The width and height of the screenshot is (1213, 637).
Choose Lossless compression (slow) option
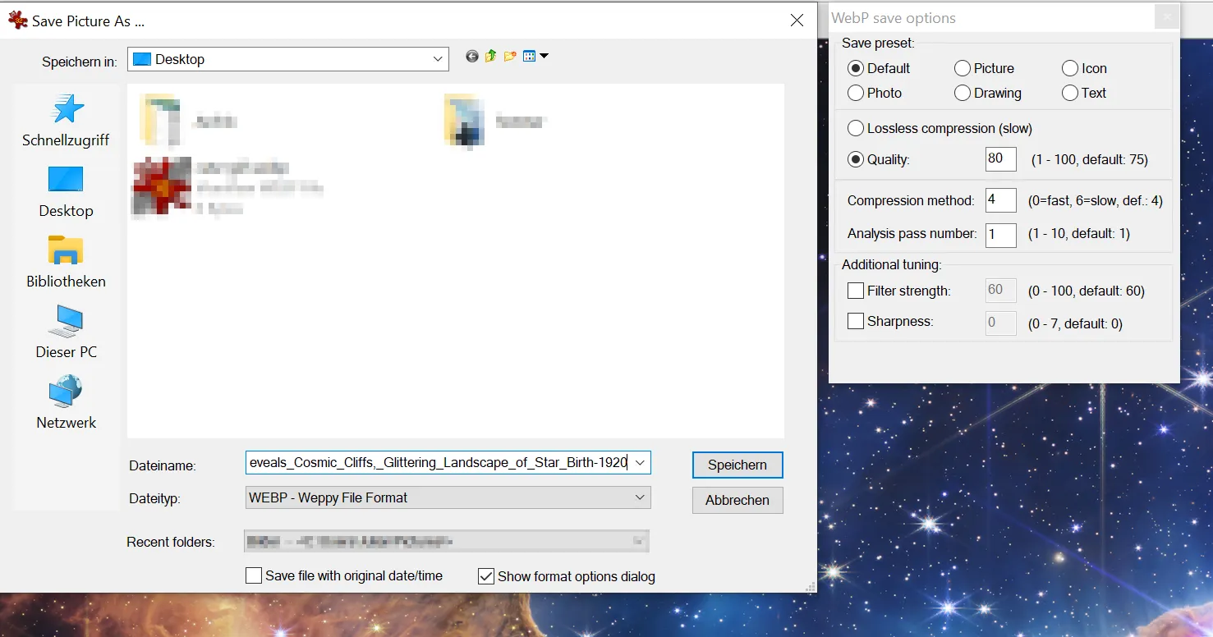(x=856, y=128)
